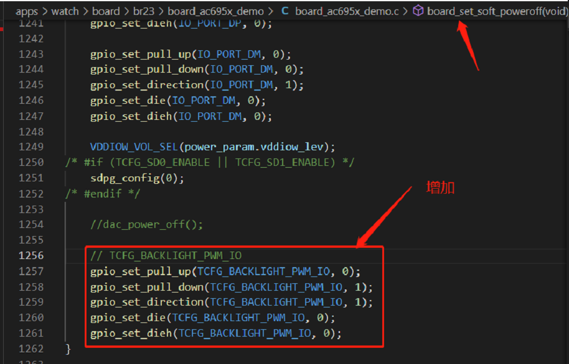Image resolution: width=569 pixels, height=364 pixels.
Task: Click IO_PORT_DM in the line 1246 gpio_set_die call
Action: click(x=203, y=101)
